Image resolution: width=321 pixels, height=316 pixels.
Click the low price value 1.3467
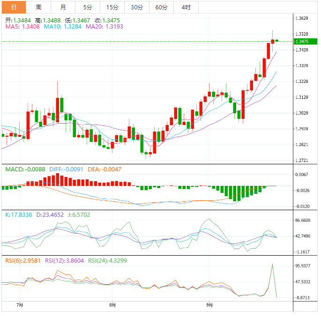coord(81,21)
